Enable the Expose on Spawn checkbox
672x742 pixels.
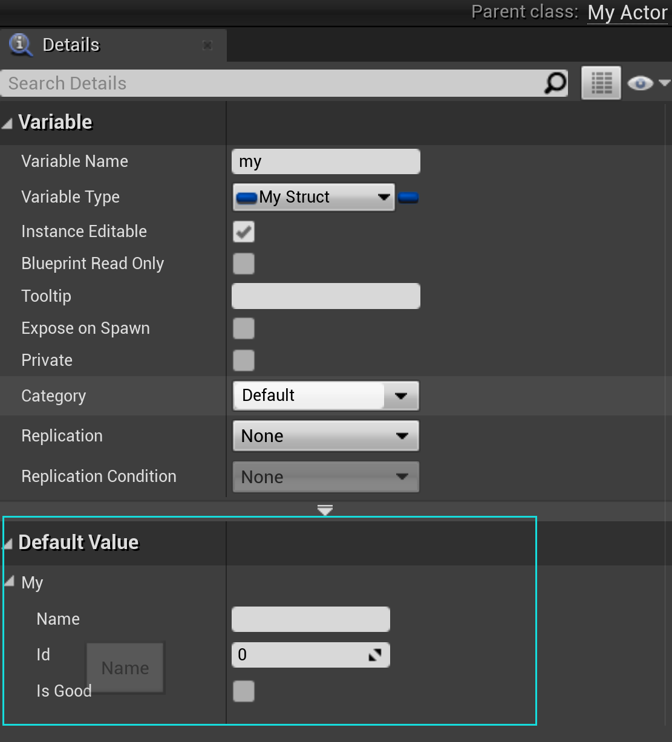pyautogui.click(x=243, y=328)
